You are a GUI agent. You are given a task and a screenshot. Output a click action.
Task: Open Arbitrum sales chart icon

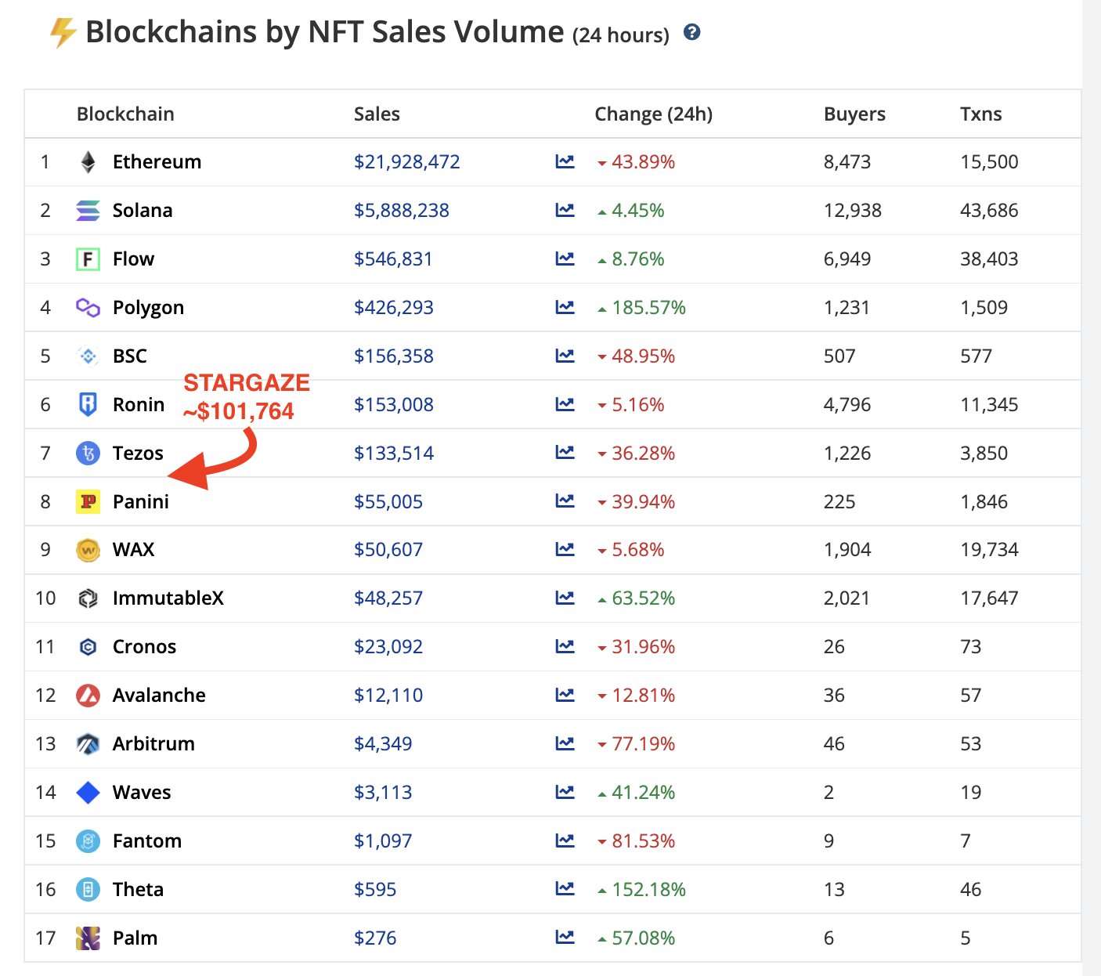coord(565,743)
